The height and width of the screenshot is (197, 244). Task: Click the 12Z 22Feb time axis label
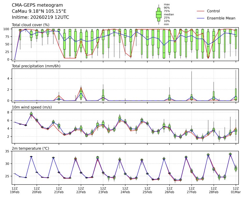81,190
